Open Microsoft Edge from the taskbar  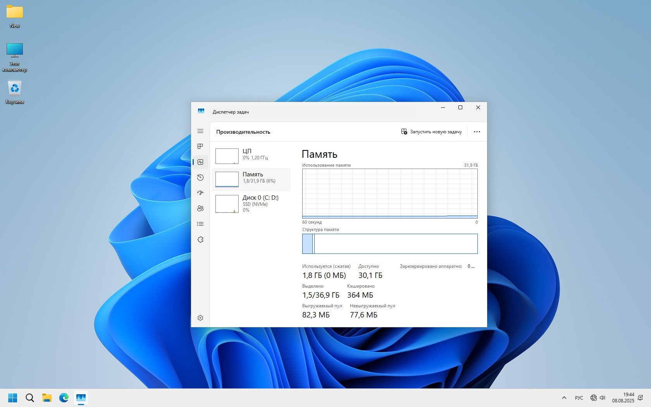pos(64,398)
